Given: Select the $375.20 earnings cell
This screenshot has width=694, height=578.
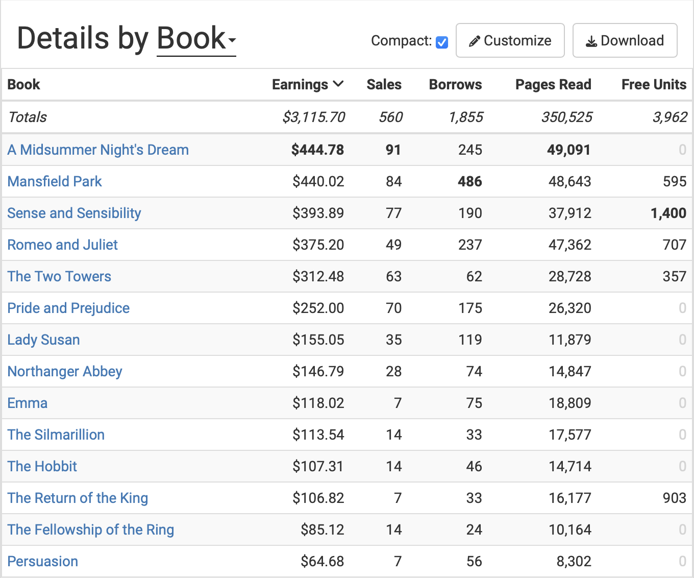Looking at the screenshot, I should (x=318, y=245).
